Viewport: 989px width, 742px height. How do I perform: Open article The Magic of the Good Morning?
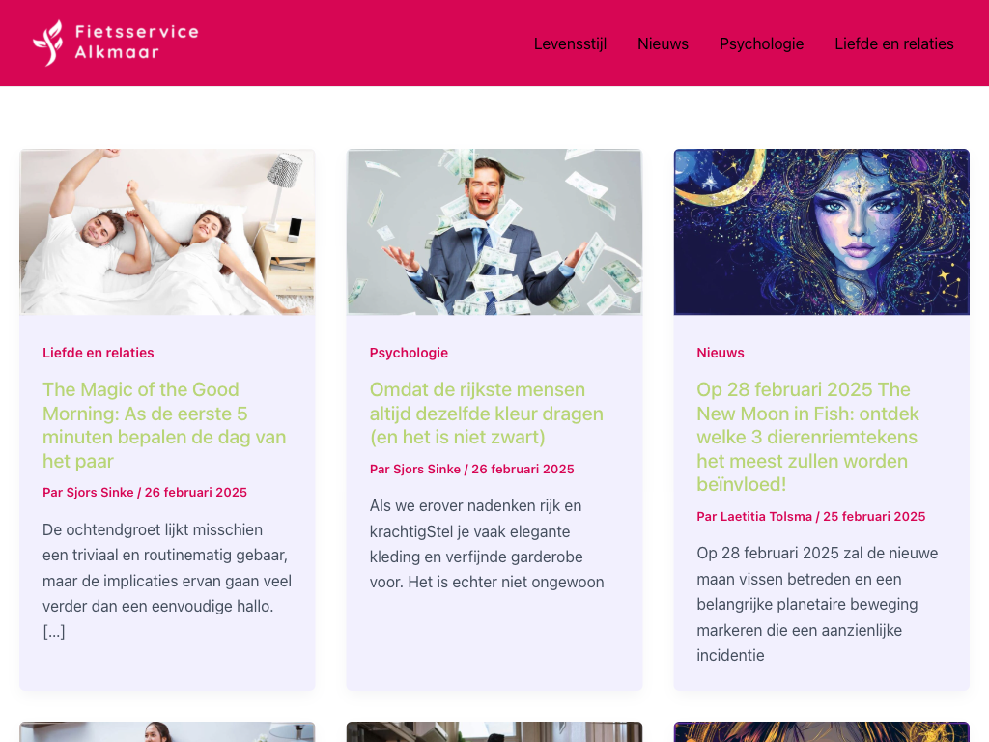click(164, 425)
